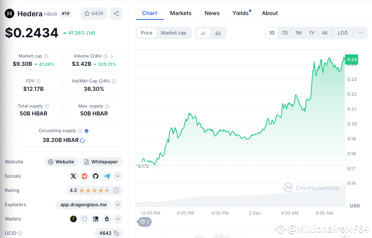This screenshot has height=238, width=372.
Task: Show rating info icon
Action: click(x=116, y=190)
